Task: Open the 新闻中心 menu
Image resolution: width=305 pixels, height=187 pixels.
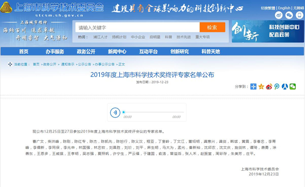Action: 117,51
